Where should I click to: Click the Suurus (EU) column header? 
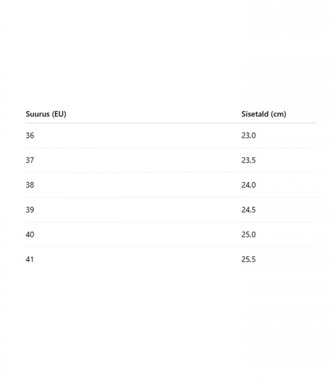coord(46,114)
